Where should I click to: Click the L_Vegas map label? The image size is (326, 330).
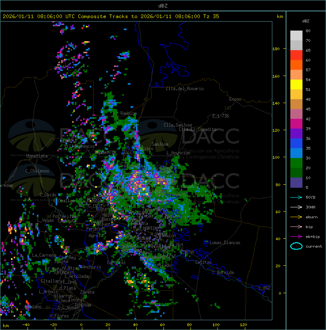45,220
